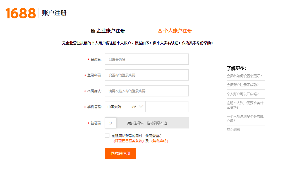Image resolution: width=285 pixels, height=170 pixels.
Task: Check the agree to terms checkbox
Action: 107,136
